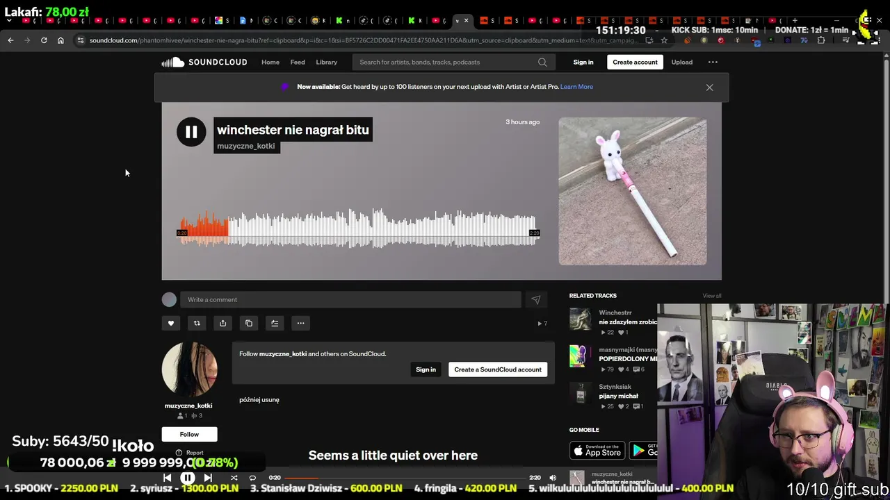The height and width of the screenshot is (500, 890).
Task: Click Create account in the header
Action: pos(635,62)
